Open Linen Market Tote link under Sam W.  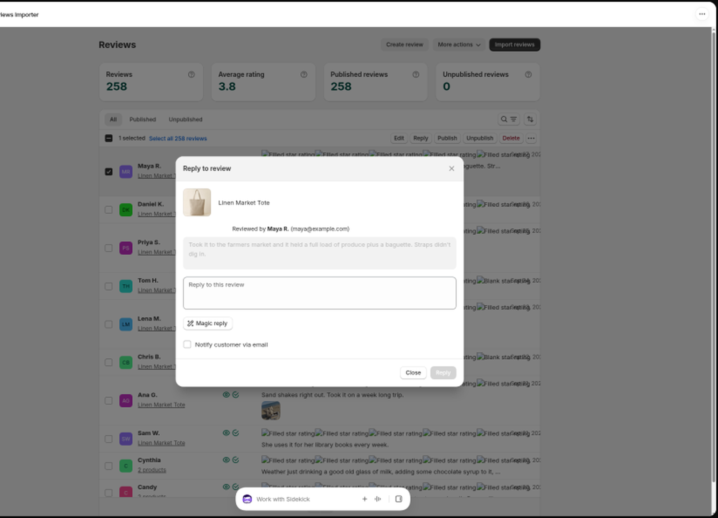(161, 443)
